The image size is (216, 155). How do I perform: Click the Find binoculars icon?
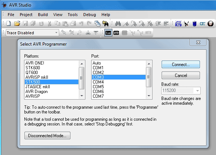point(118,24)
